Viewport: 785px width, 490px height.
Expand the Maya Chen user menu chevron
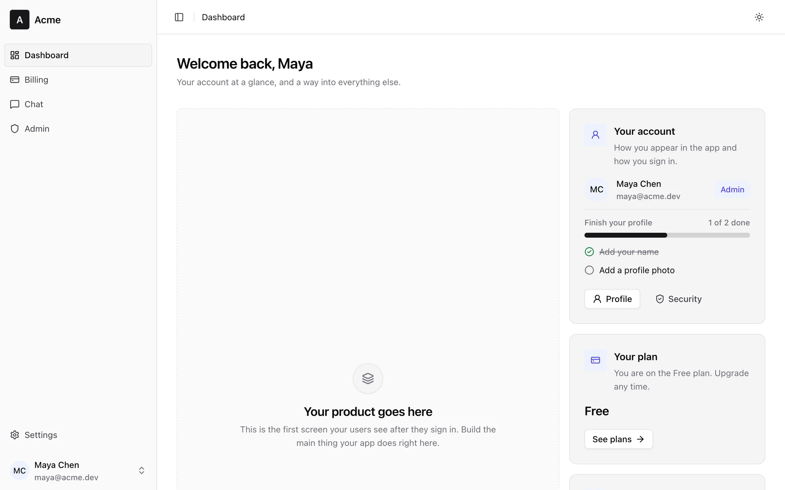[141, 470]
